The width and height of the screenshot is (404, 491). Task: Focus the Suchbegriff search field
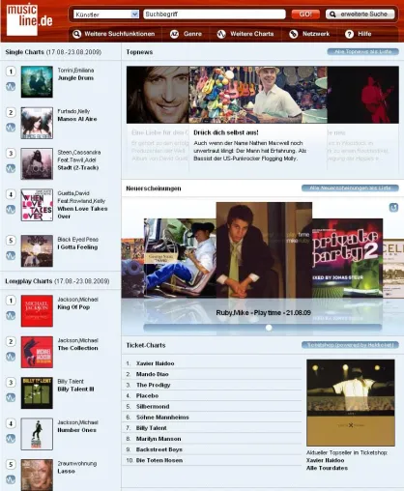pyautogui.click(x=215, y=14)
